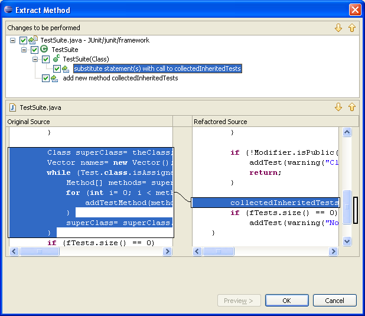The width and height of the screenshot is (365, 316).
Task: Uncheck add new method collectedInheritedTests checkbox
Action: (45, 78)
